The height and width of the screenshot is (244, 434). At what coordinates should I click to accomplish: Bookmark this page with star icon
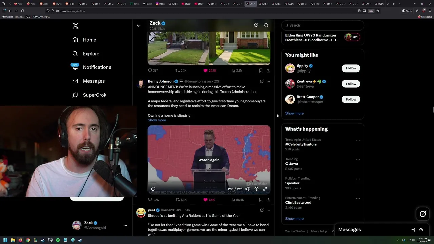coord(378,11)
